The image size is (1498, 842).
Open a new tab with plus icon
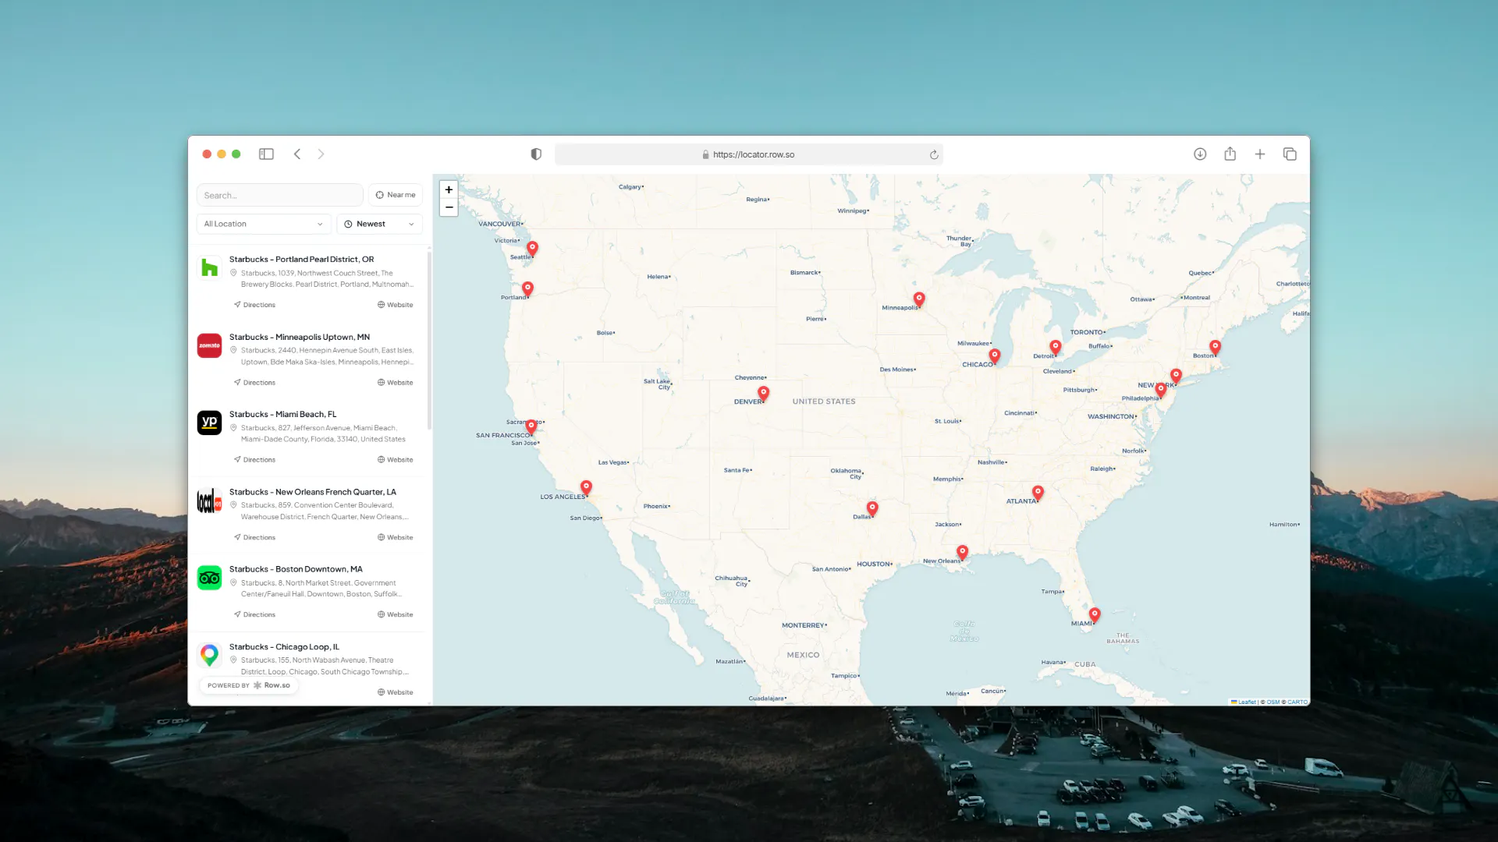tap(1260, 154)
